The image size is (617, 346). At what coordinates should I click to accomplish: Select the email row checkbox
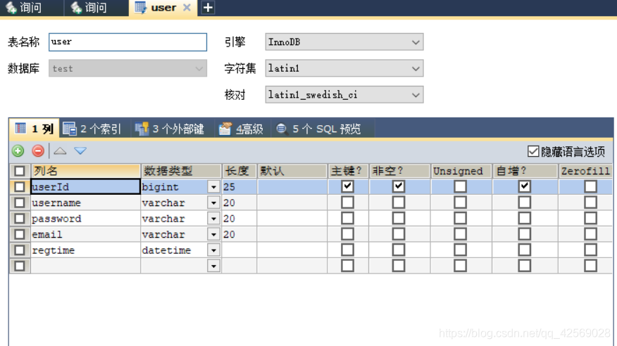coord(19,234)
